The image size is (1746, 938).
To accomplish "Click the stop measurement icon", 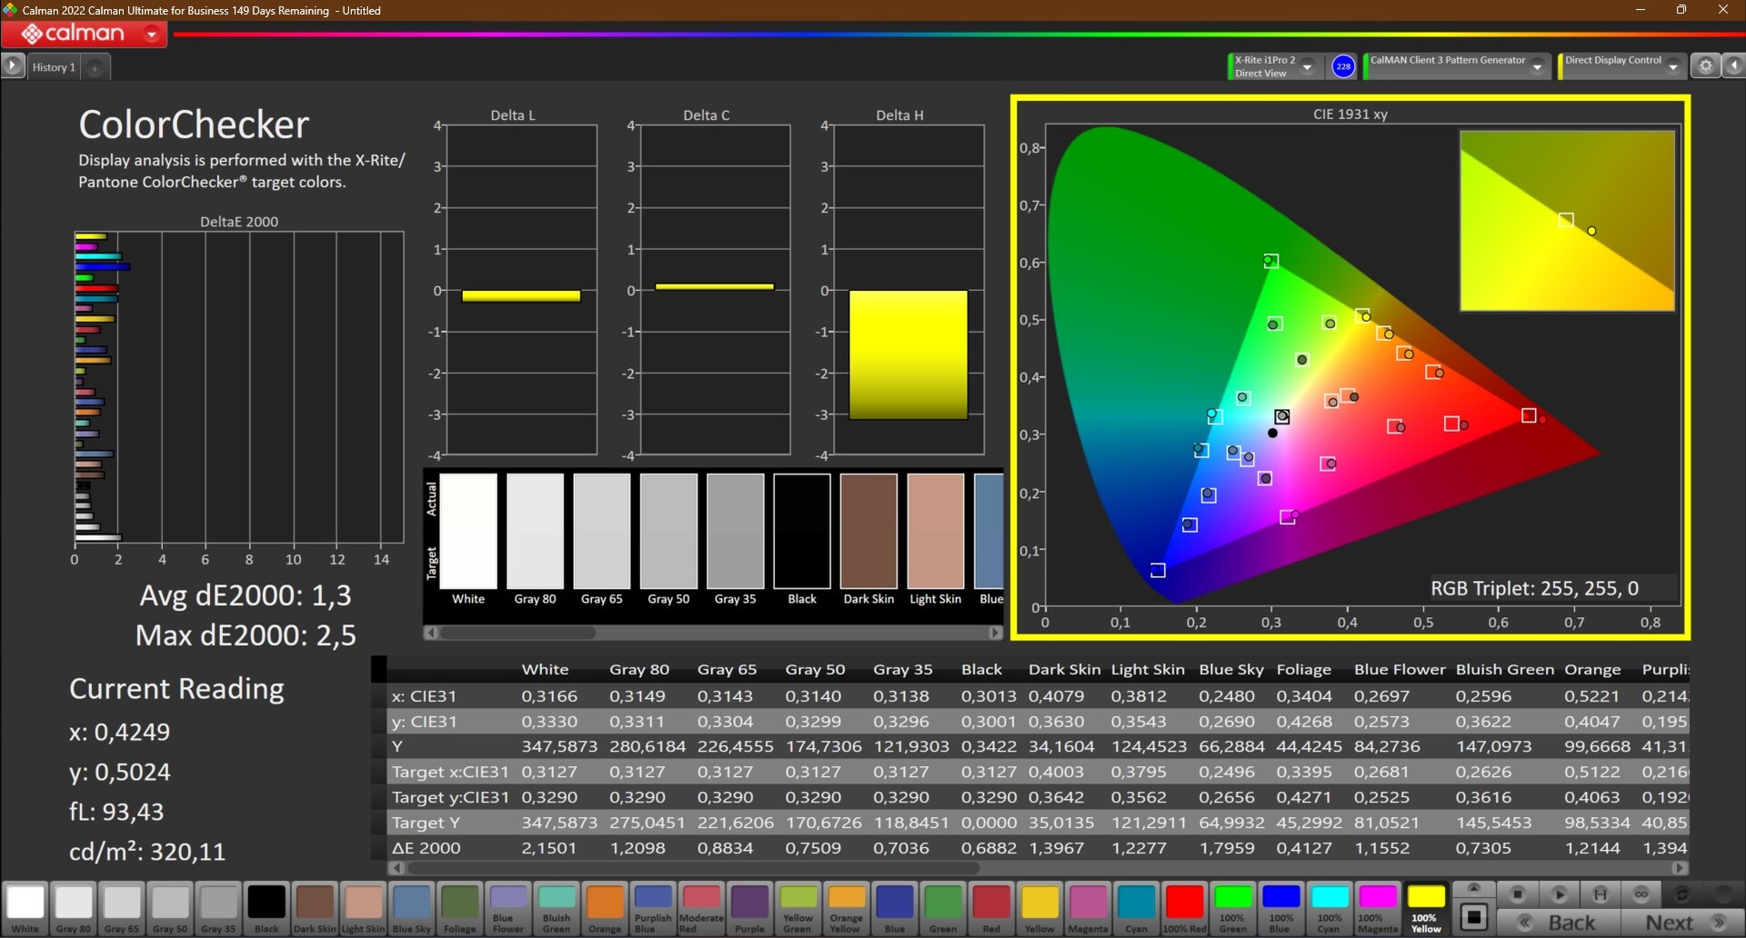I will tap(1517, 894).
